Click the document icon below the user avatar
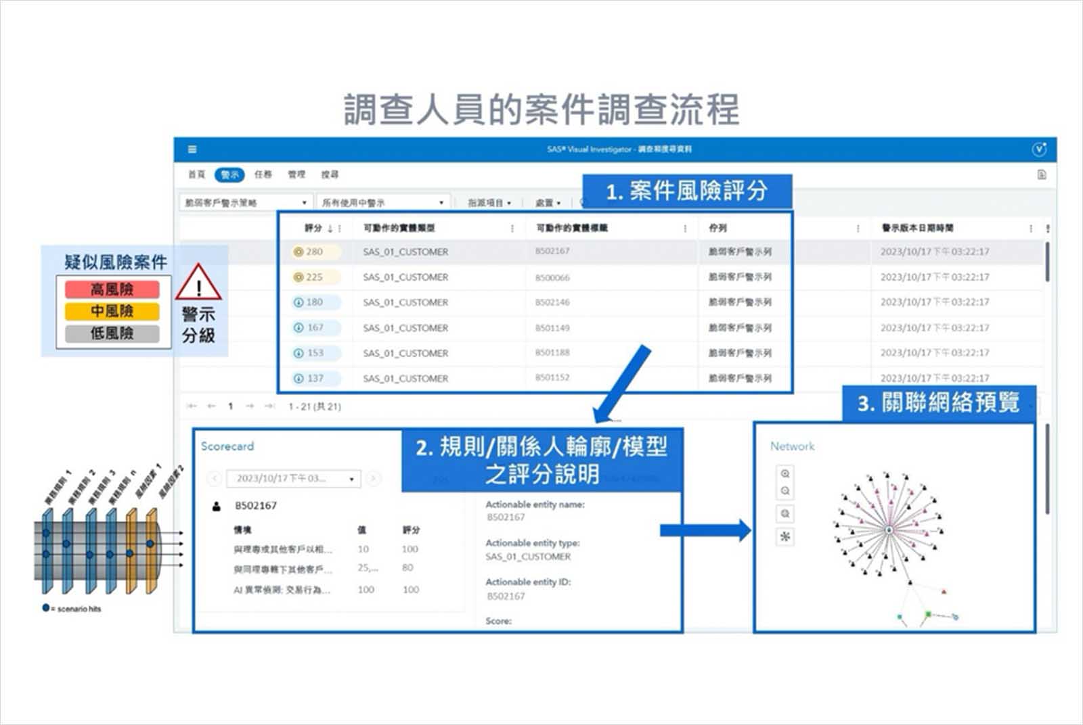 click(x=1042, y=174)
